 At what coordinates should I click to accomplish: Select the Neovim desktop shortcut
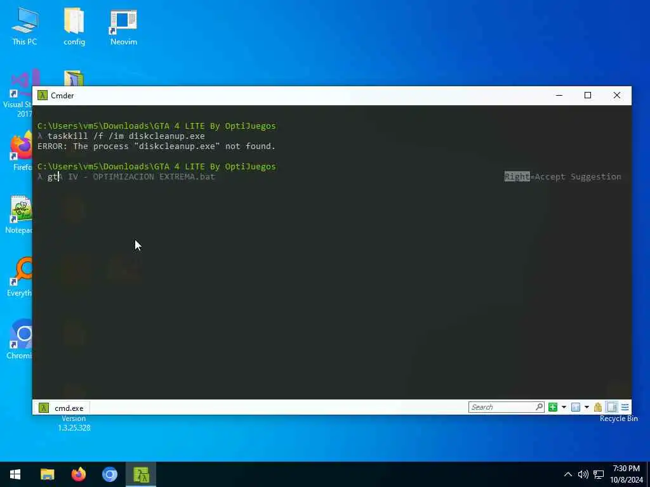(124, 26)
